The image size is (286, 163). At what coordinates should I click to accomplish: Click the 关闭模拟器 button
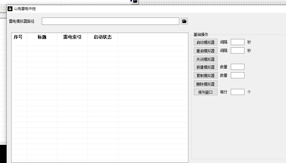[206, 59]
